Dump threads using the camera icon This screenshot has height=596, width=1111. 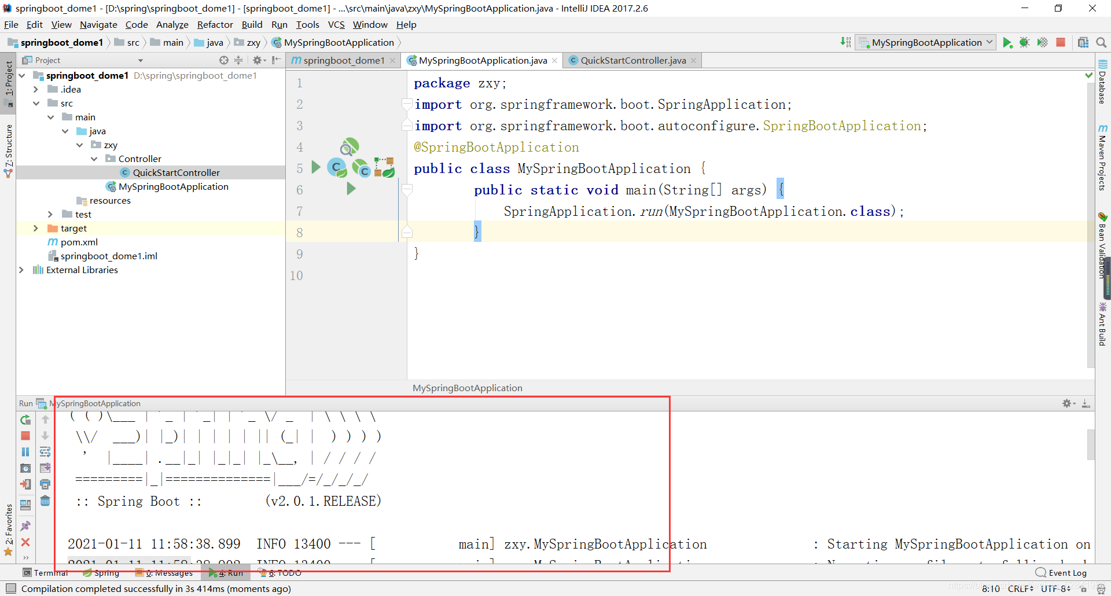tap(25, 468)
